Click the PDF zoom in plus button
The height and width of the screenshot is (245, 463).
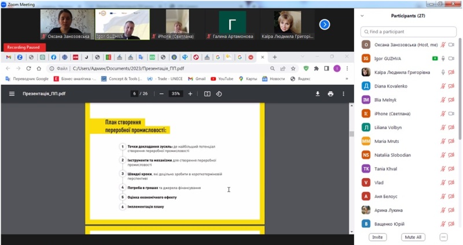pyautogui.click(x=190, y=94)
